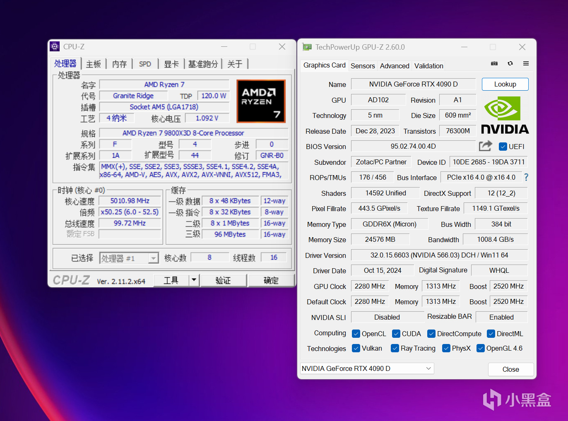Toggle the Vulkan checkbox
This screenshot has height=421, width=568.
click(356, 348)
